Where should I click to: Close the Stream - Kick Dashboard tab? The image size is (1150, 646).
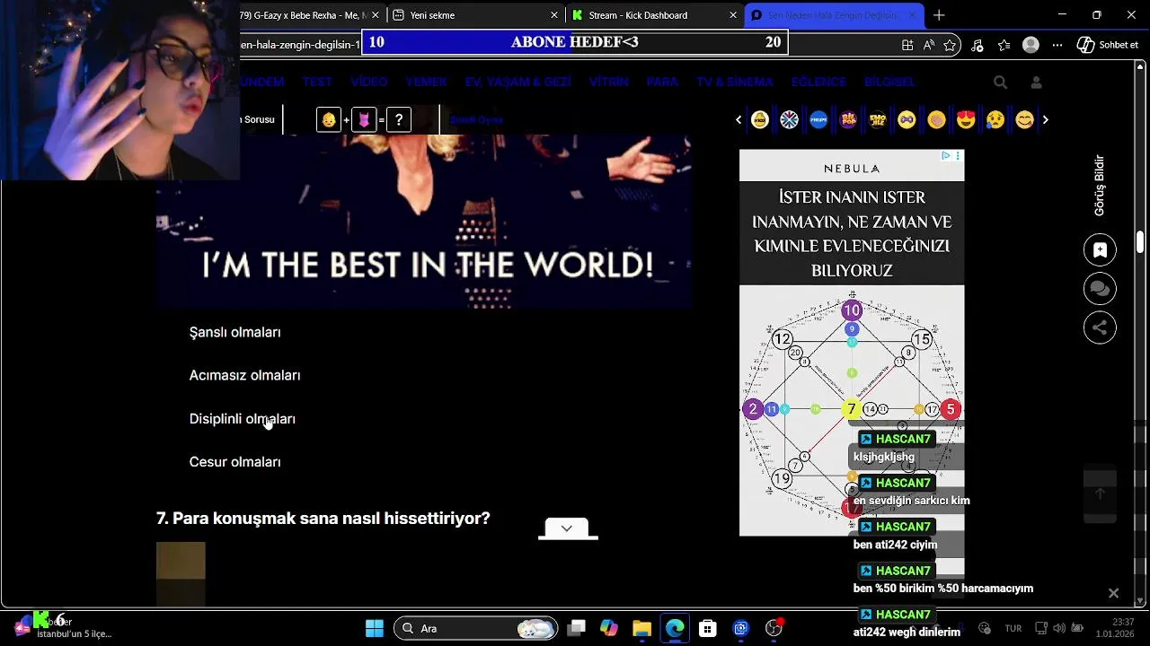point(734,15)
